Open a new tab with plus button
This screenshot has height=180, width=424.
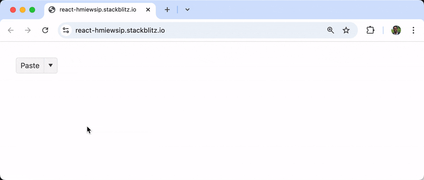pyautogui.click(x=167, y=10)
